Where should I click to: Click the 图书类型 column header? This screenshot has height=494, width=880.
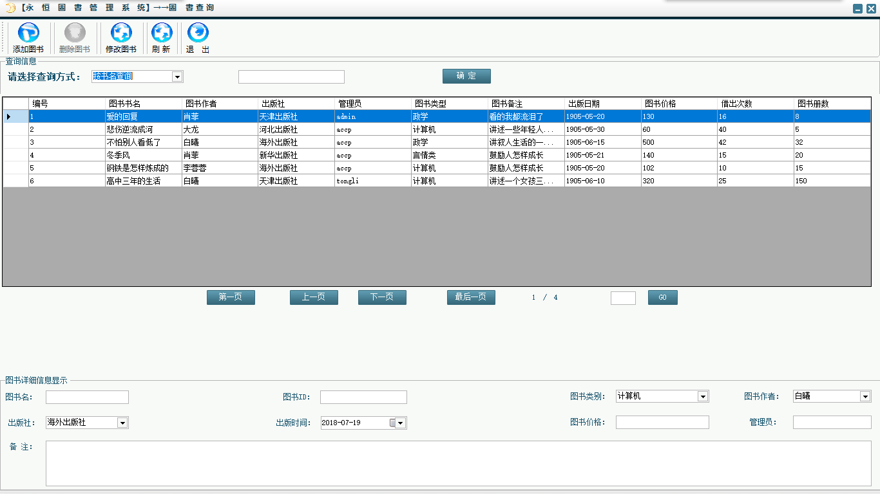450,104
